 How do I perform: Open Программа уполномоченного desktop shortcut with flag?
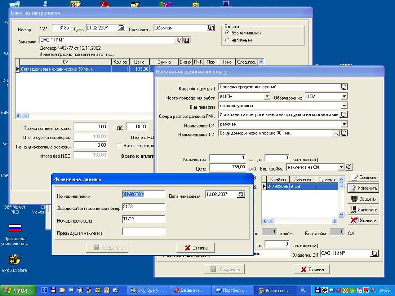tap(15, 234)
